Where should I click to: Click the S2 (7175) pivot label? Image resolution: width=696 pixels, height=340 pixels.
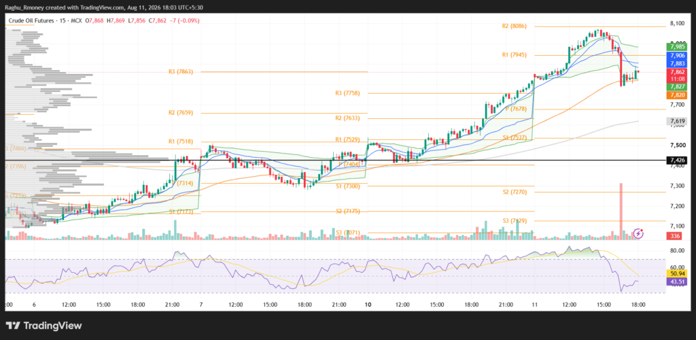(348, 211)
